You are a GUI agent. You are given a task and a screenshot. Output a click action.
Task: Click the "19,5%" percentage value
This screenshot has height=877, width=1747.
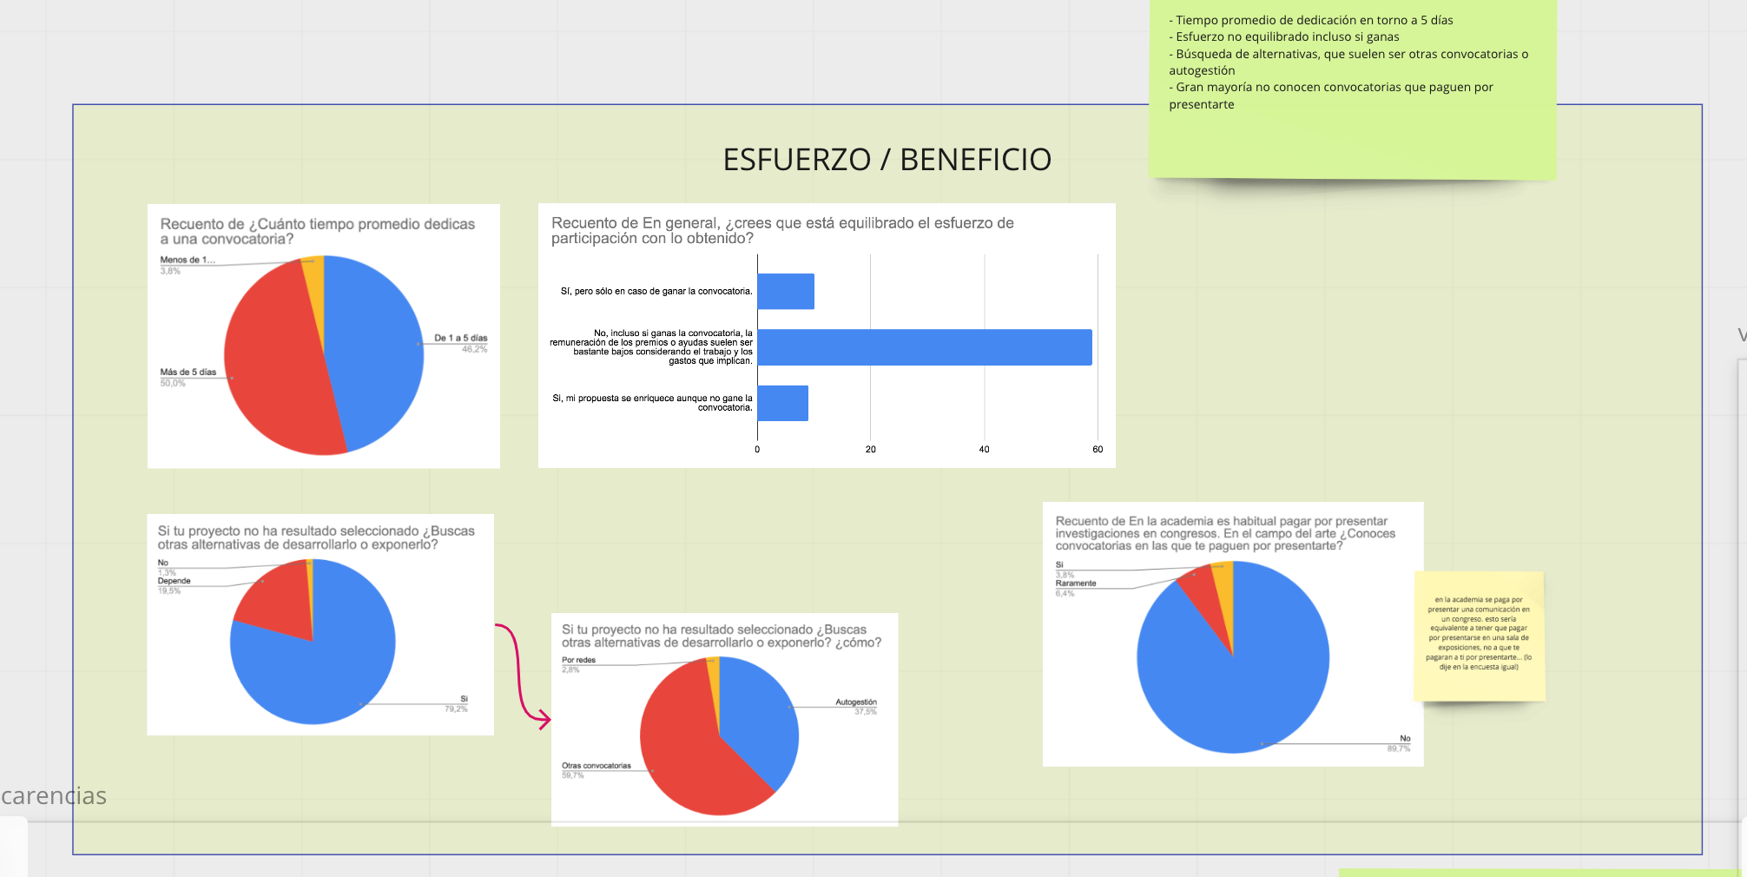click(169, 590)
